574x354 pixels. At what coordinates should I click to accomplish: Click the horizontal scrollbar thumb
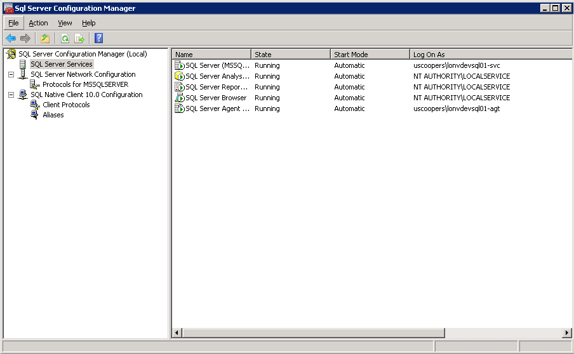click(314, 333)
